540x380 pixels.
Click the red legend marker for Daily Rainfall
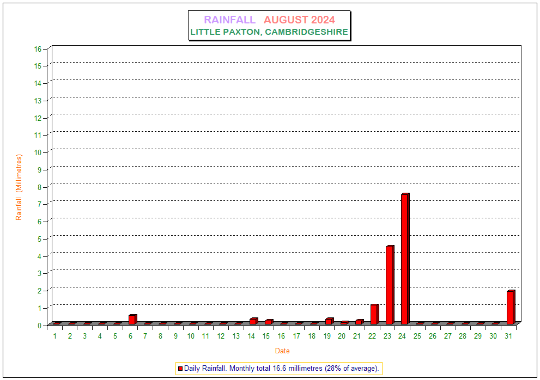[180, 369]
